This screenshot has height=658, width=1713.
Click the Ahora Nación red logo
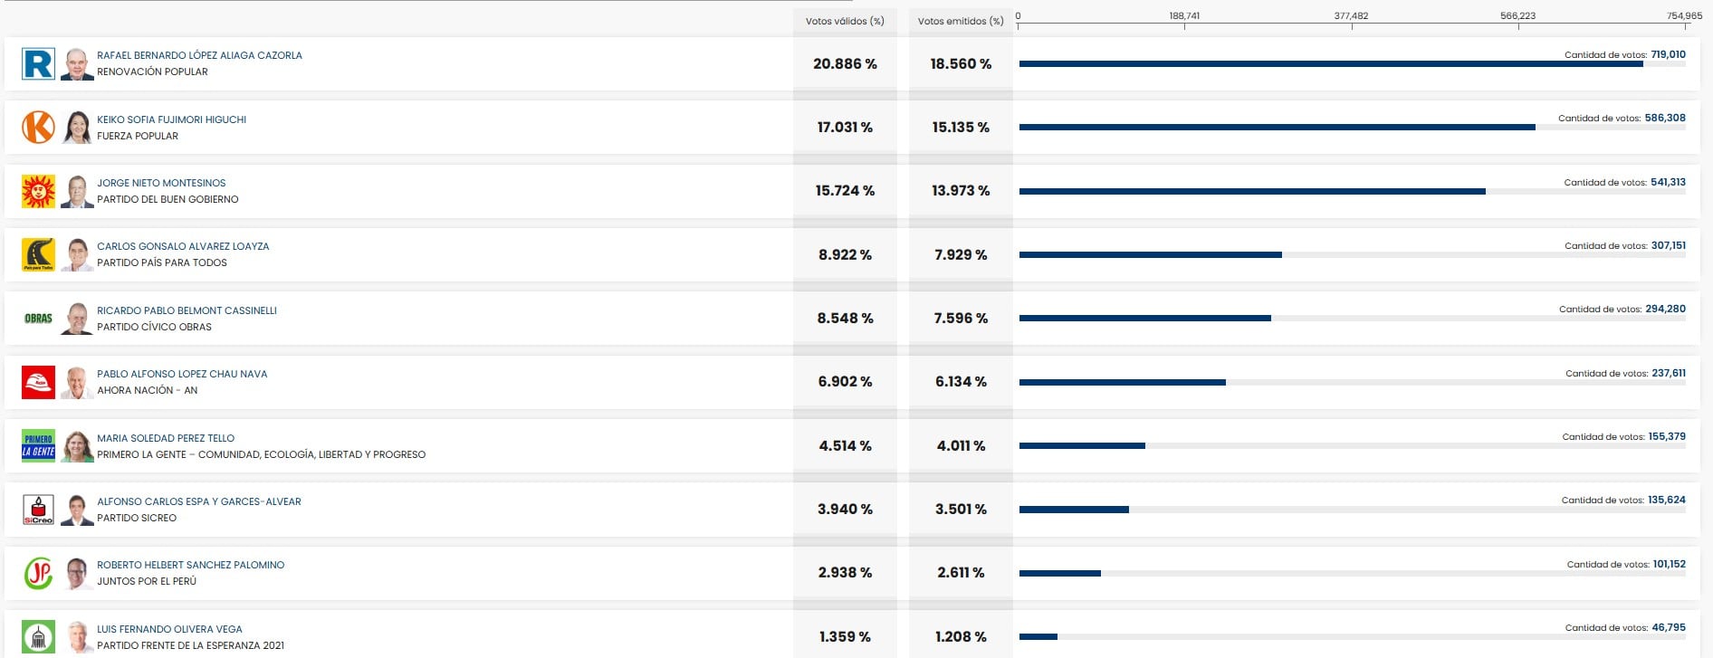click(38, 382)
